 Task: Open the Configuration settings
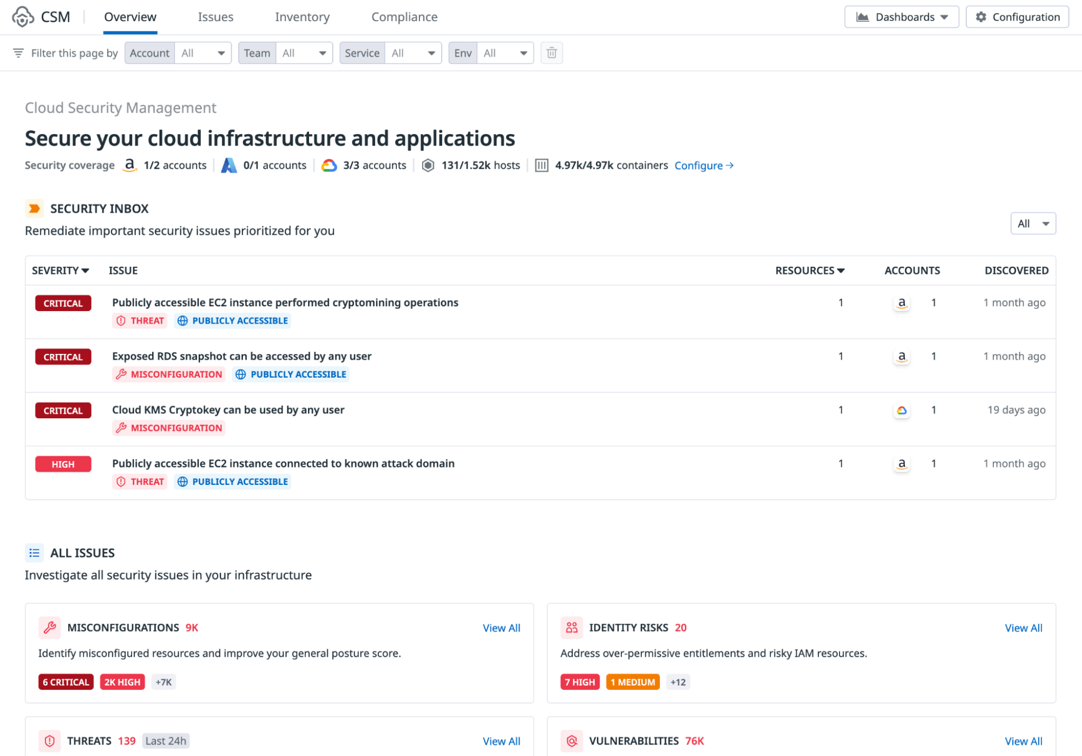(x=1017, y=17)
